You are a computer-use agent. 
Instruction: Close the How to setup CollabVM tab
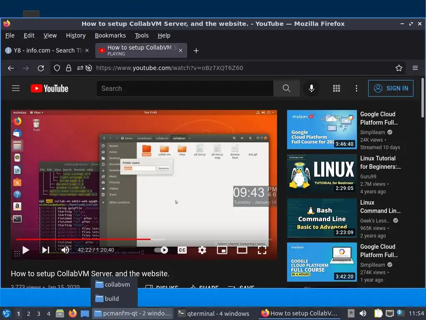click(x=181, y=50)
